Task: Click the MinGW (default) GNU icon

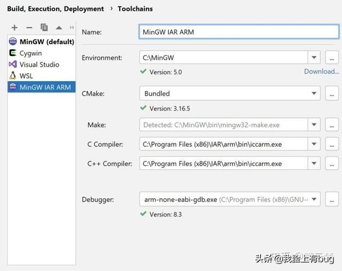Action: pyautogui.click(x=13, y=42)
